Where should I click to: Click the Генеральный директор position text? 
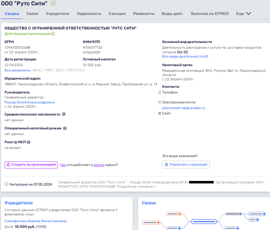point(24,97)
